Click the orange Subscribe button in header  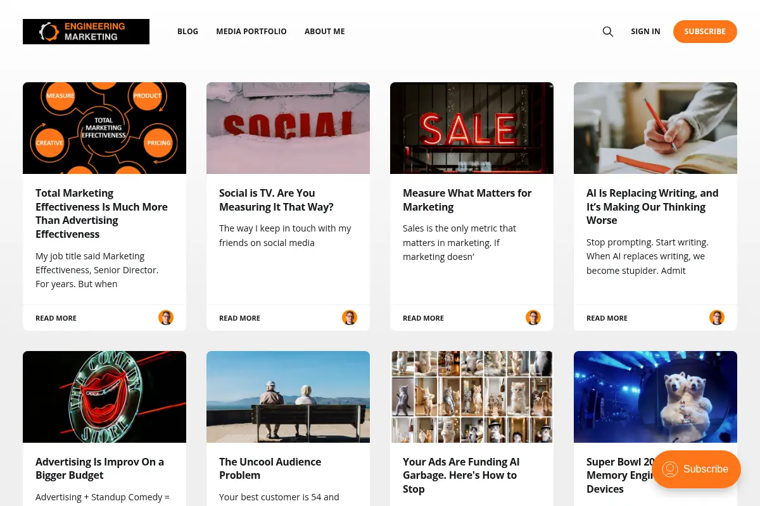tap(705, 32)
